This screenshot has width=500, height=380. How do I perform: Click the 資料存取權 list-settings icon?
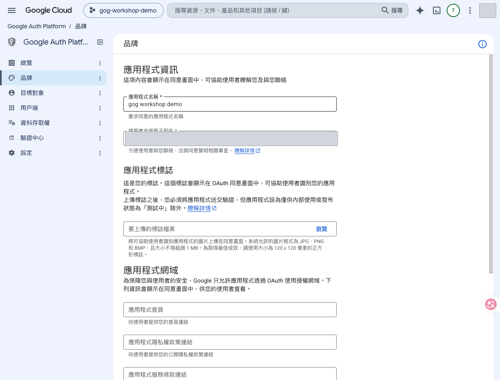pyautogui.click(x=12, y=123)
